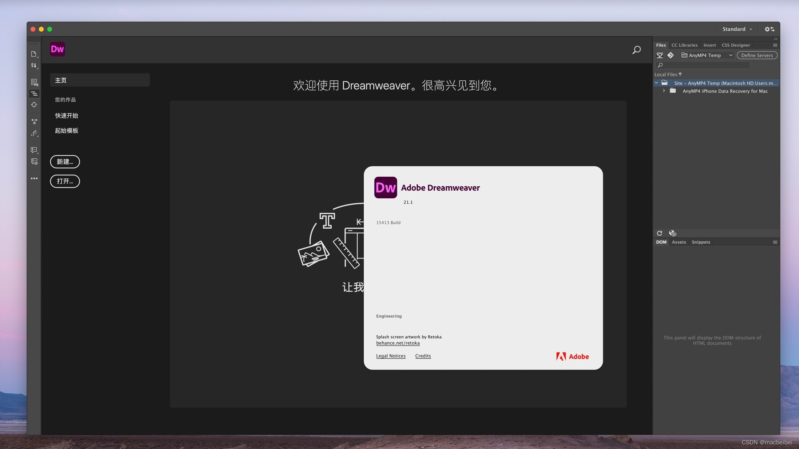
Task: Open the Files panel options menu
Action: click(774, 45)
